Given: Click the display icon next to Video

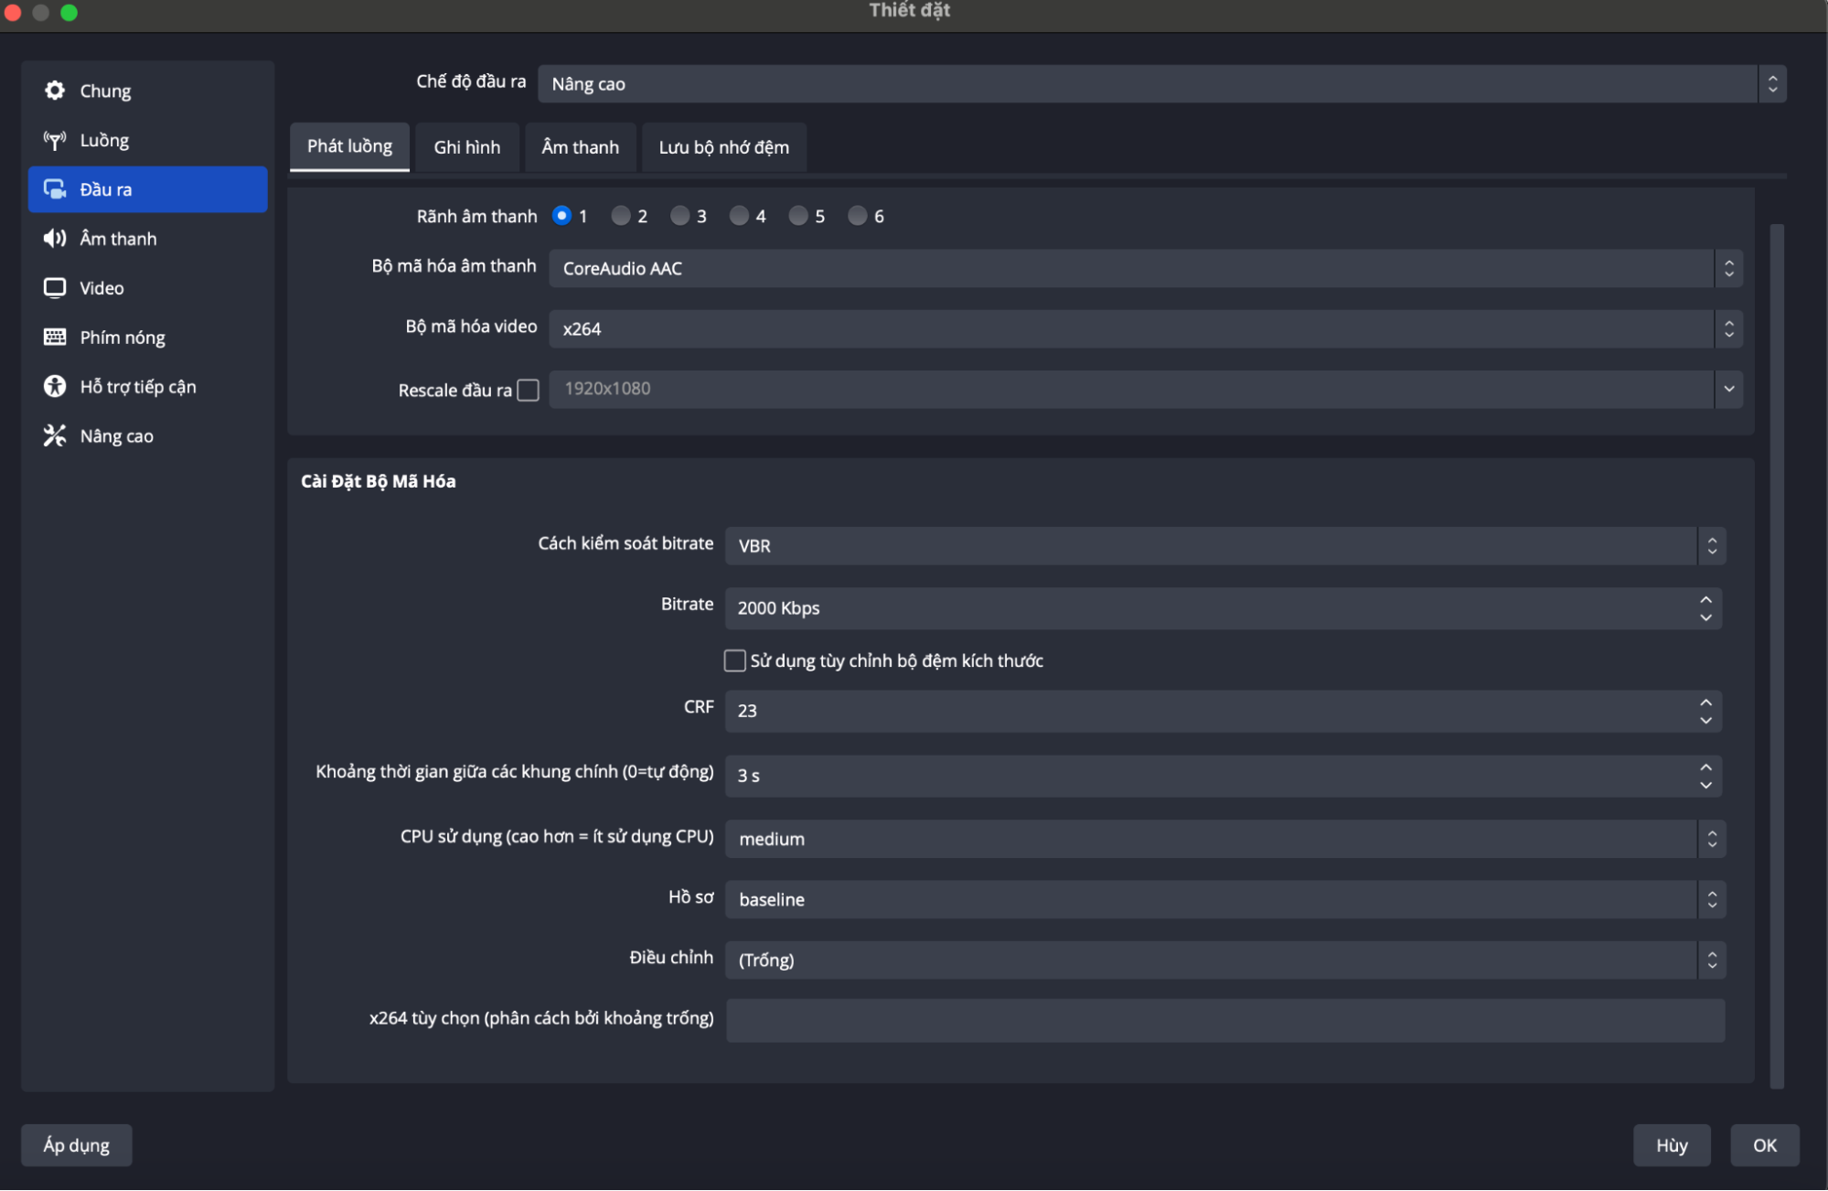Looking at the screenshot, I should (55, 288).
